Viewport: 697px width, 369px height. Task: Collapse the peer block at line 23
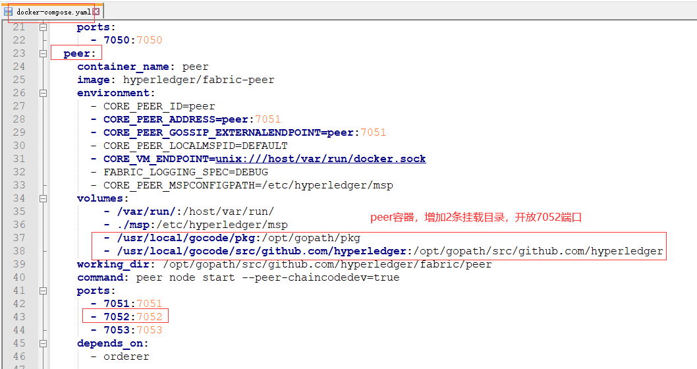coord(43,53)
